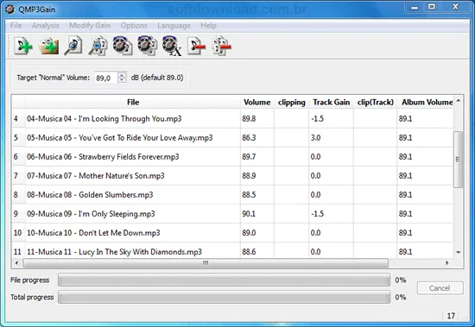Click volume value 89.7 for Strawberry Fields
Viewport: 475px width, 327px height.
(249, 157)
